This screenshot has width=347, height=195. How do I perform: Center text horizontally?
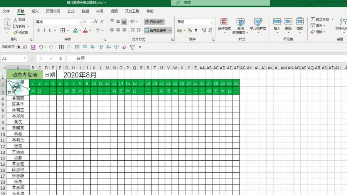118,30
